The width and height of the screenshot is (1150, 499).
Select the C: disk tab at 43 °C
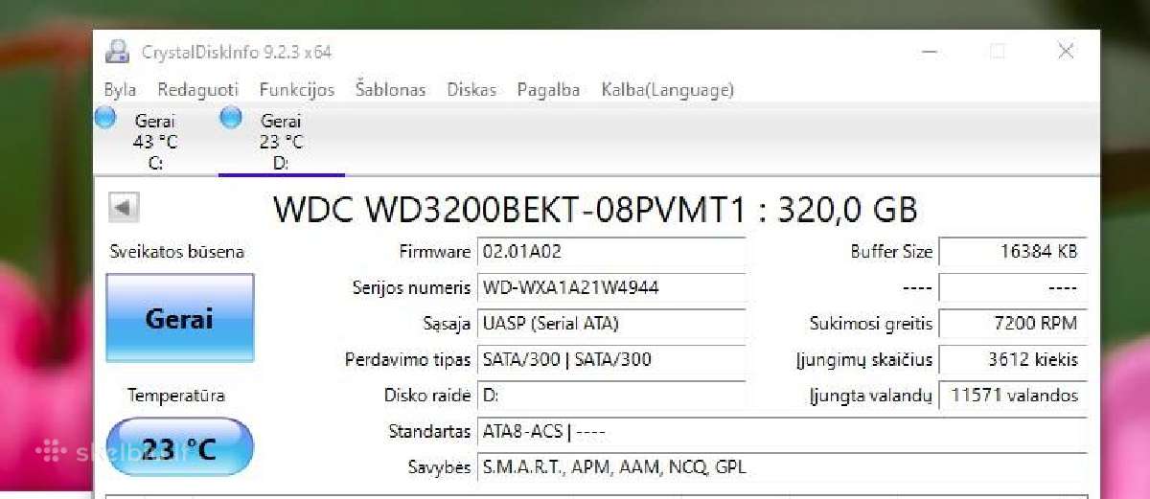coord(155,142)
